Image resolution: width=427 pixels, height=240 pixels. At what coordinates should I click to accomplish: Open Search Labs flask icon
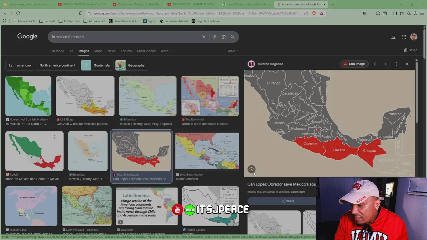point(393,37)
